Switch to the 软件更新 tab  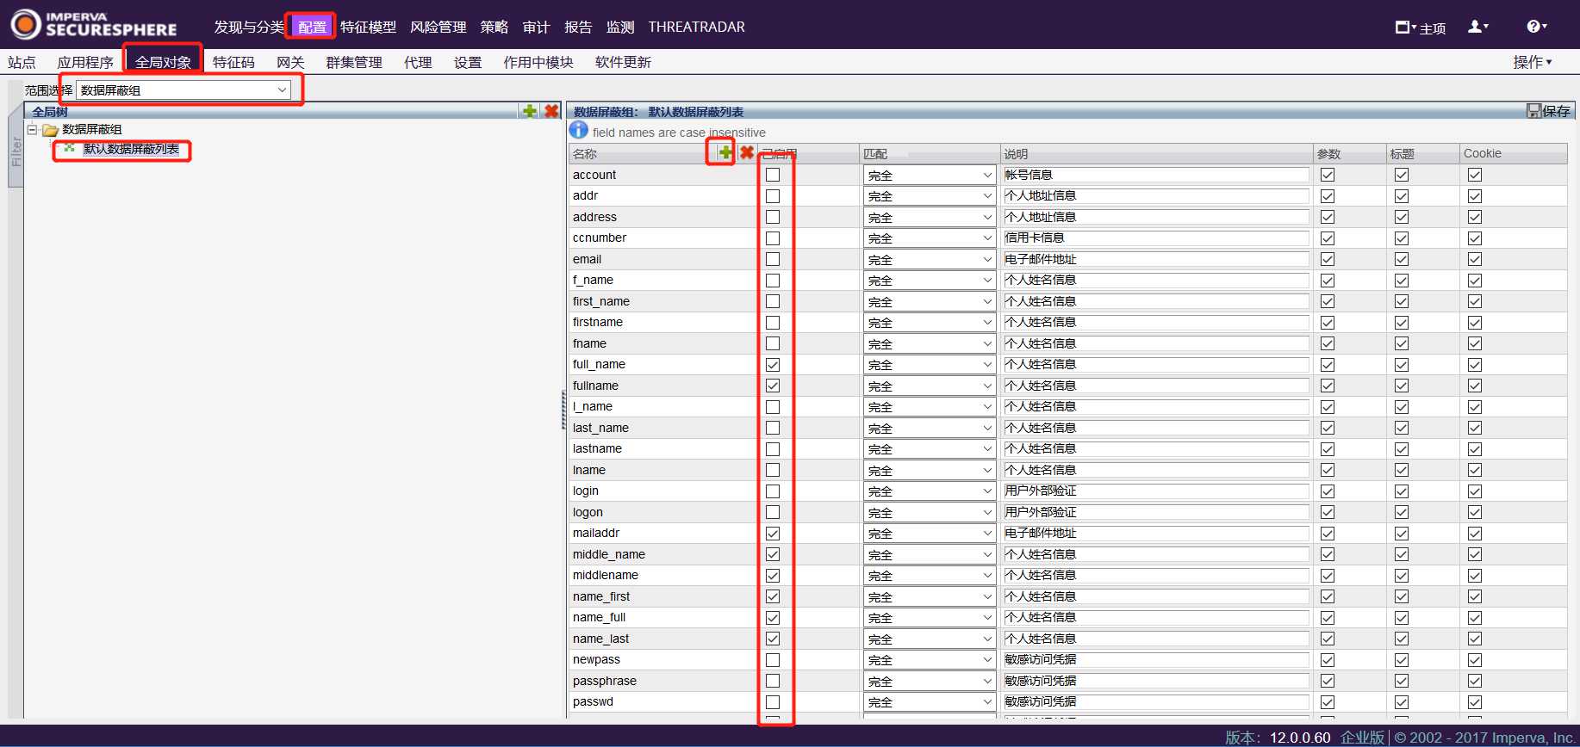coord(623,62)
